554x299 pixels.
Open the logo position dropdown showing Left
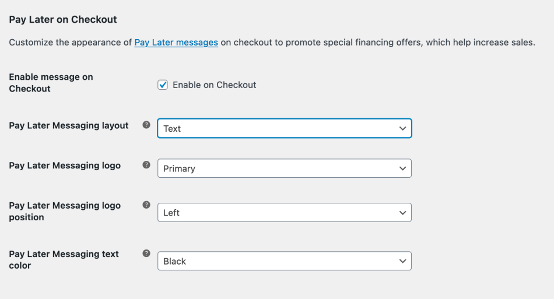pyautogui.click(x=284, y=213)
